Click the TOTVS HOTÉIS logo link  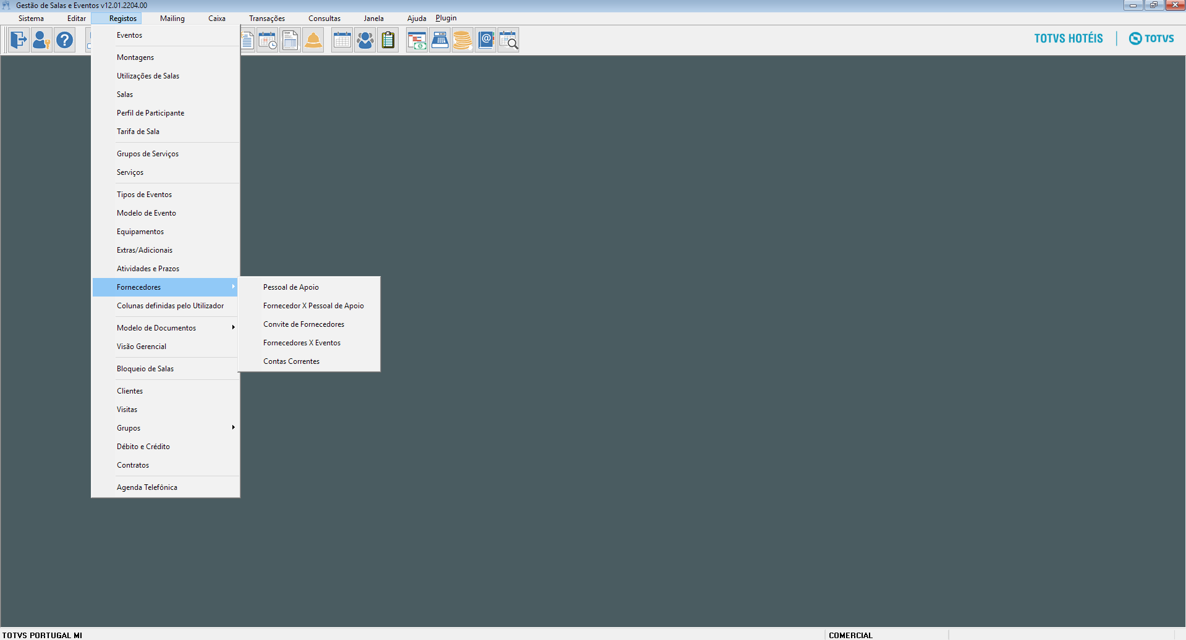[1069, 38]
